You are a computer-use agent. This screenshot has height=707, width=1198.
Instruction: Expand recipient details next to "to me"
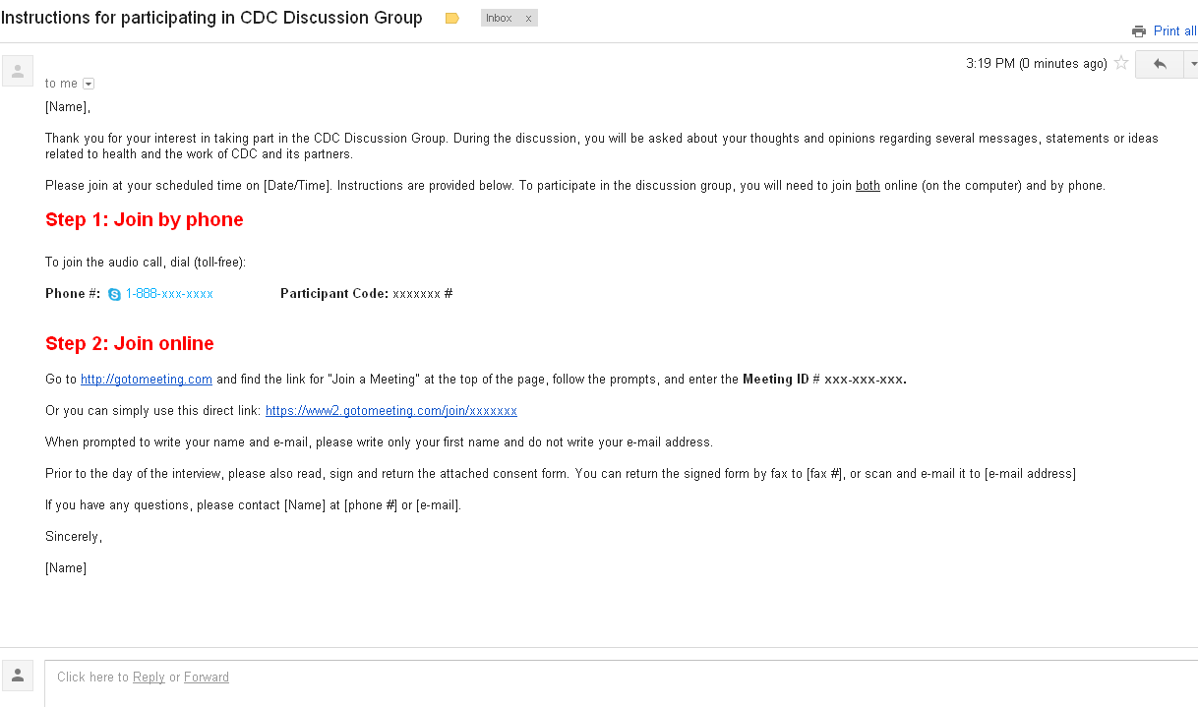89,85
